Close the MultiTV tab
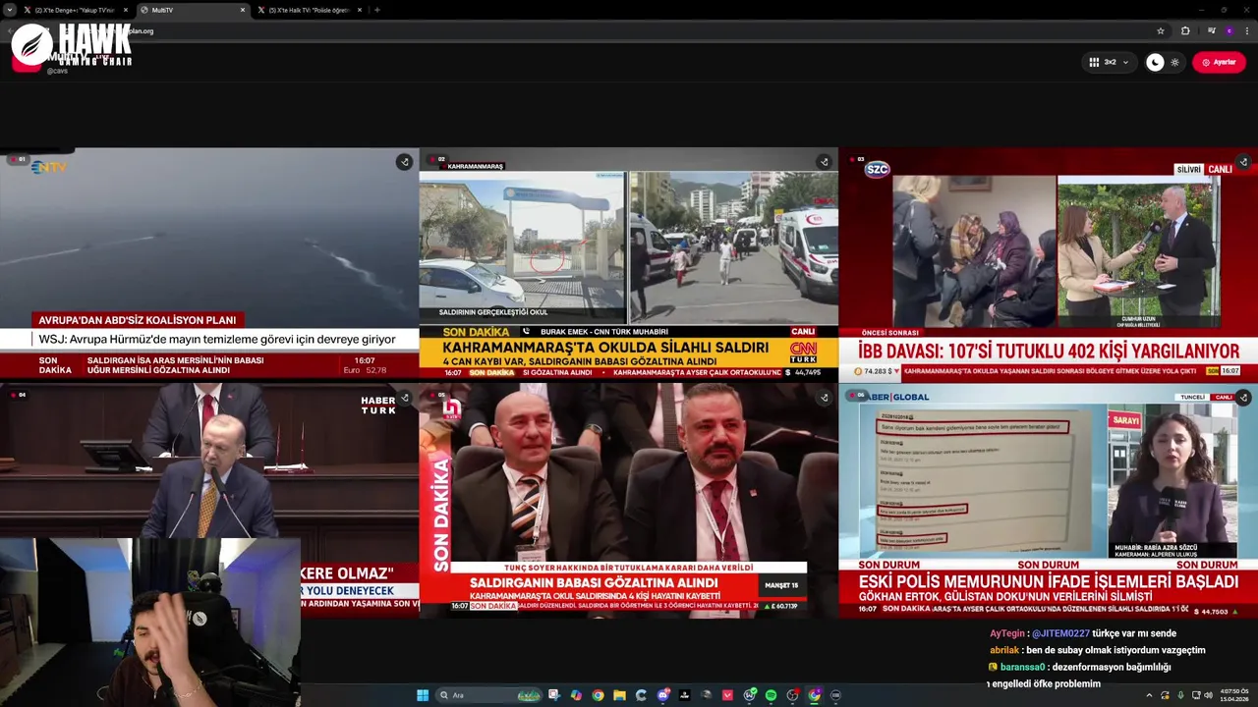 tap(242, 10)
